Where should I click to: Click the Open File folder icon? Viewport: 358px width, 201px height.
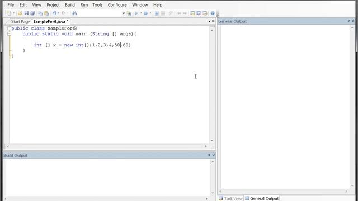(x=20, y=13)
